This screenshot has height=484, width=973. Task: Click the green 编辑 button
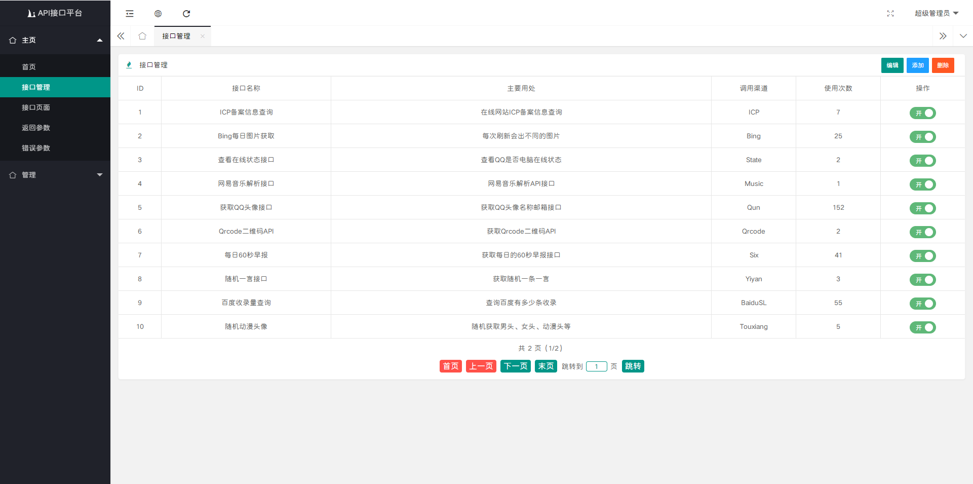pos(892,65)
